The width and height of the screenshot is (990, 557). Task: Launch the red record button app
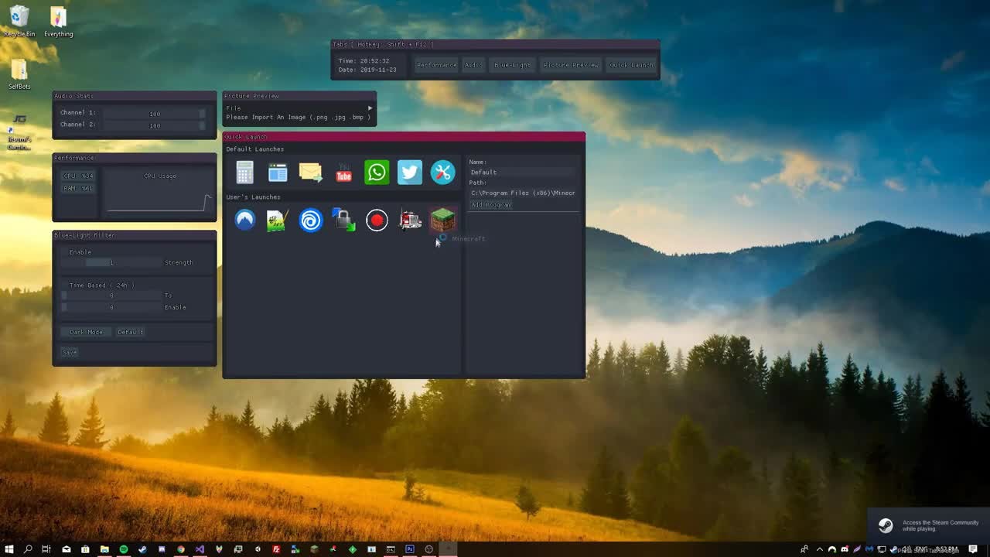point(377,220)
